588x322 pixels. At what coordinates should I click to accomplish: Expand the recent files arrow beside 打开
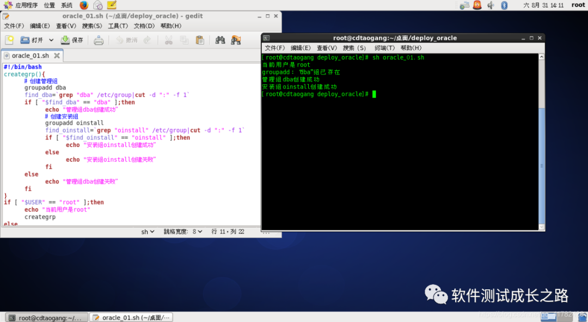click(51, 40)
